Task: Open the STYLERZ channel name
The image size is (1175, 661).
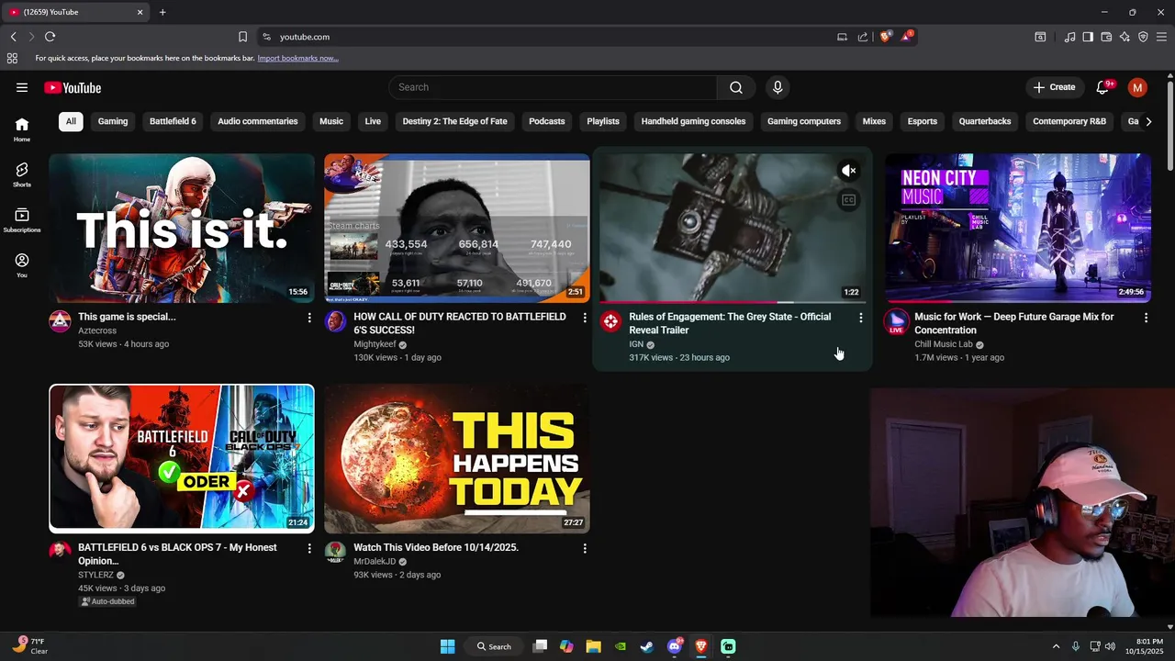Action: pyautogui.click(x=95, y=575)
